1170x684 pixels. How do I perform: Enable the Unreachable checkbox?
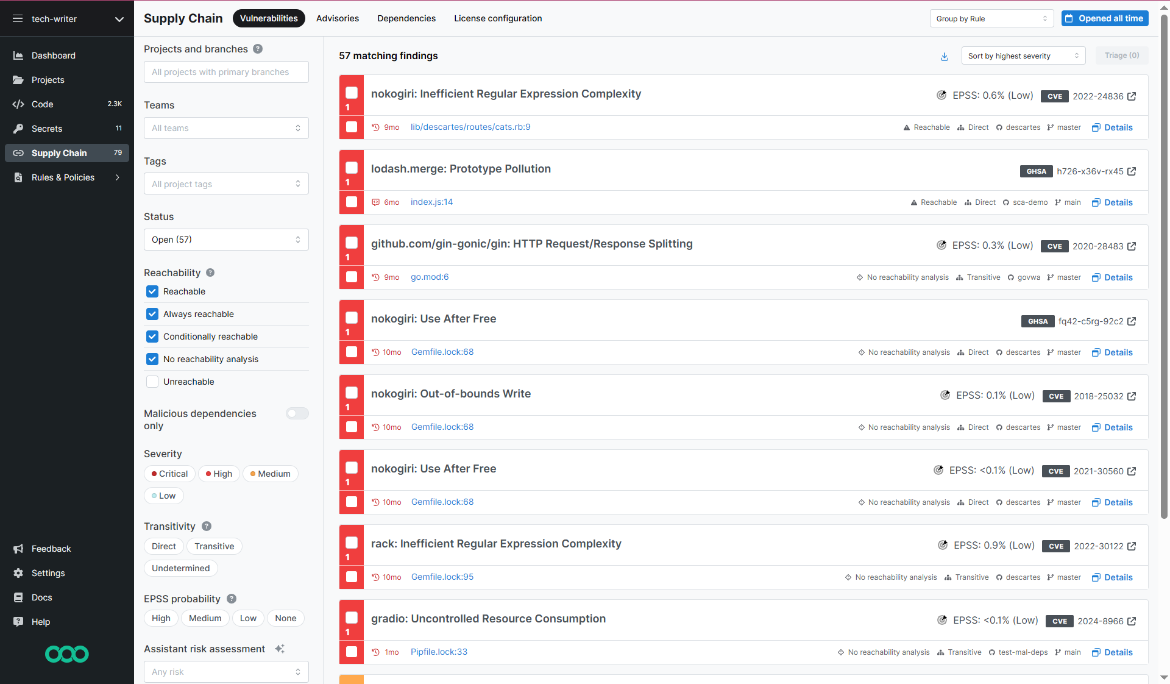[x=152, y=382]
